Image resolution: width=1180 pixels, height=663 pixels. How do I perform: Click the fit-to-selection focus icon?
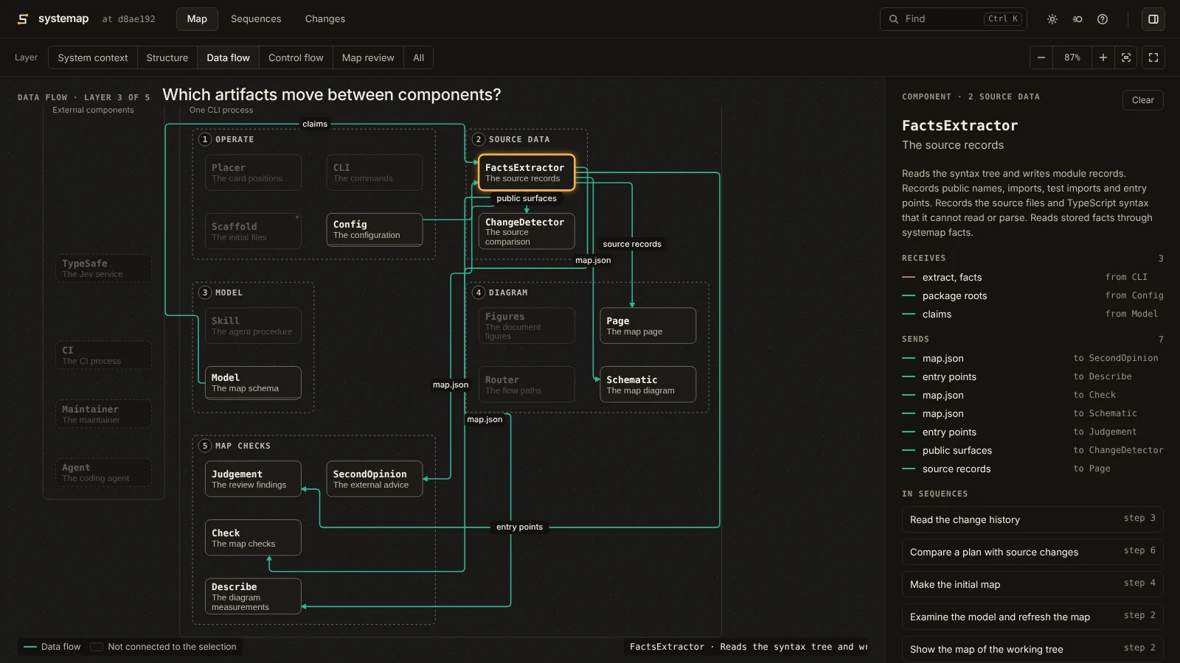click(1126, 57)
